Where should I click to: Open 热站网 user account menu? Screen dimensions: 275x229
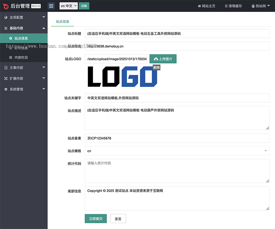(x=260, y=6)
